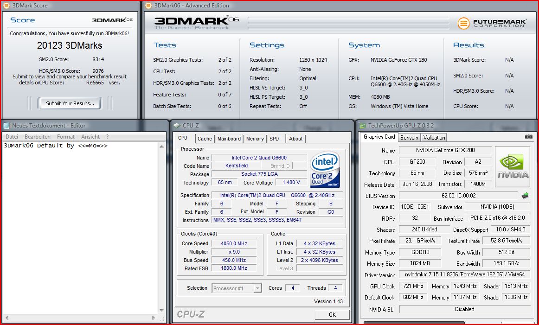Open the ? help menu in the editor
The width and height of the screenshot is (539, 325).
(x=107, y=137)
